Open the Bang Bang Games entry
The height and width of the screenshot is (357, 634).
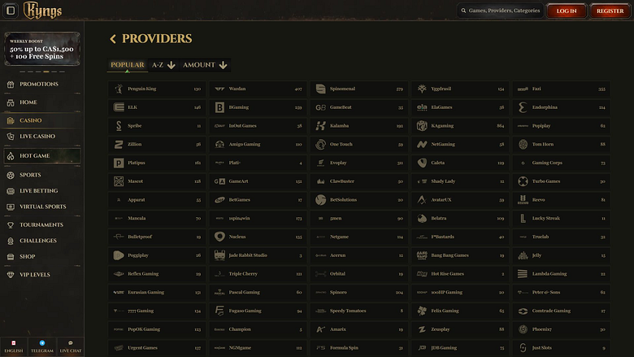pyautogui.click(x=460, y=255)
